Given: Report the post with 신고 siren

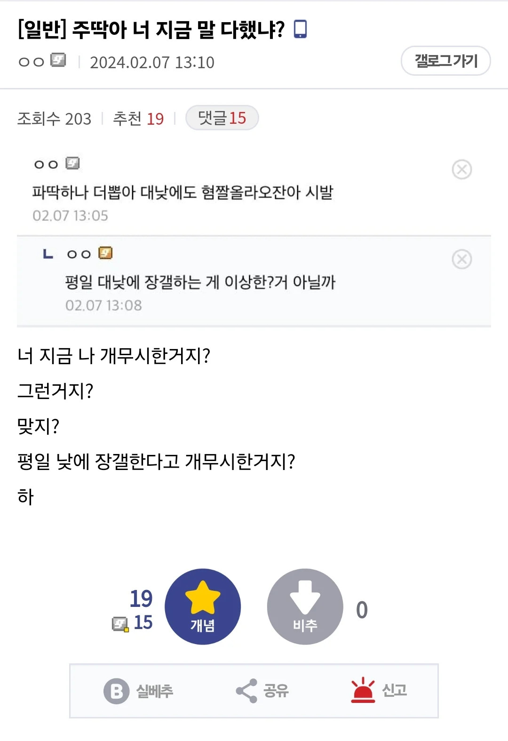Looking at the screenshot, I should point(379,691).
